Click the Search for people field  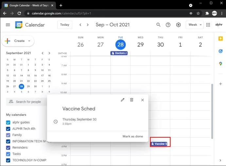pos(27,102)
